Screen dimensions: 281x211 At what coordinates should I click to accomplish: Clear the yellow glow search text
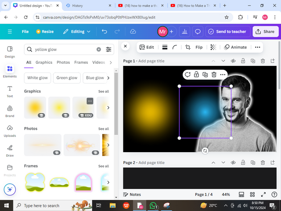click(x=98, y=49)
